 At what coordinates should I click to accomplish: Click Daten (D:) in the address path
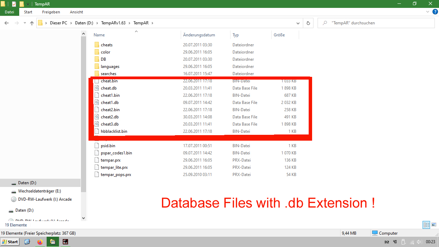tap(84, 23)
